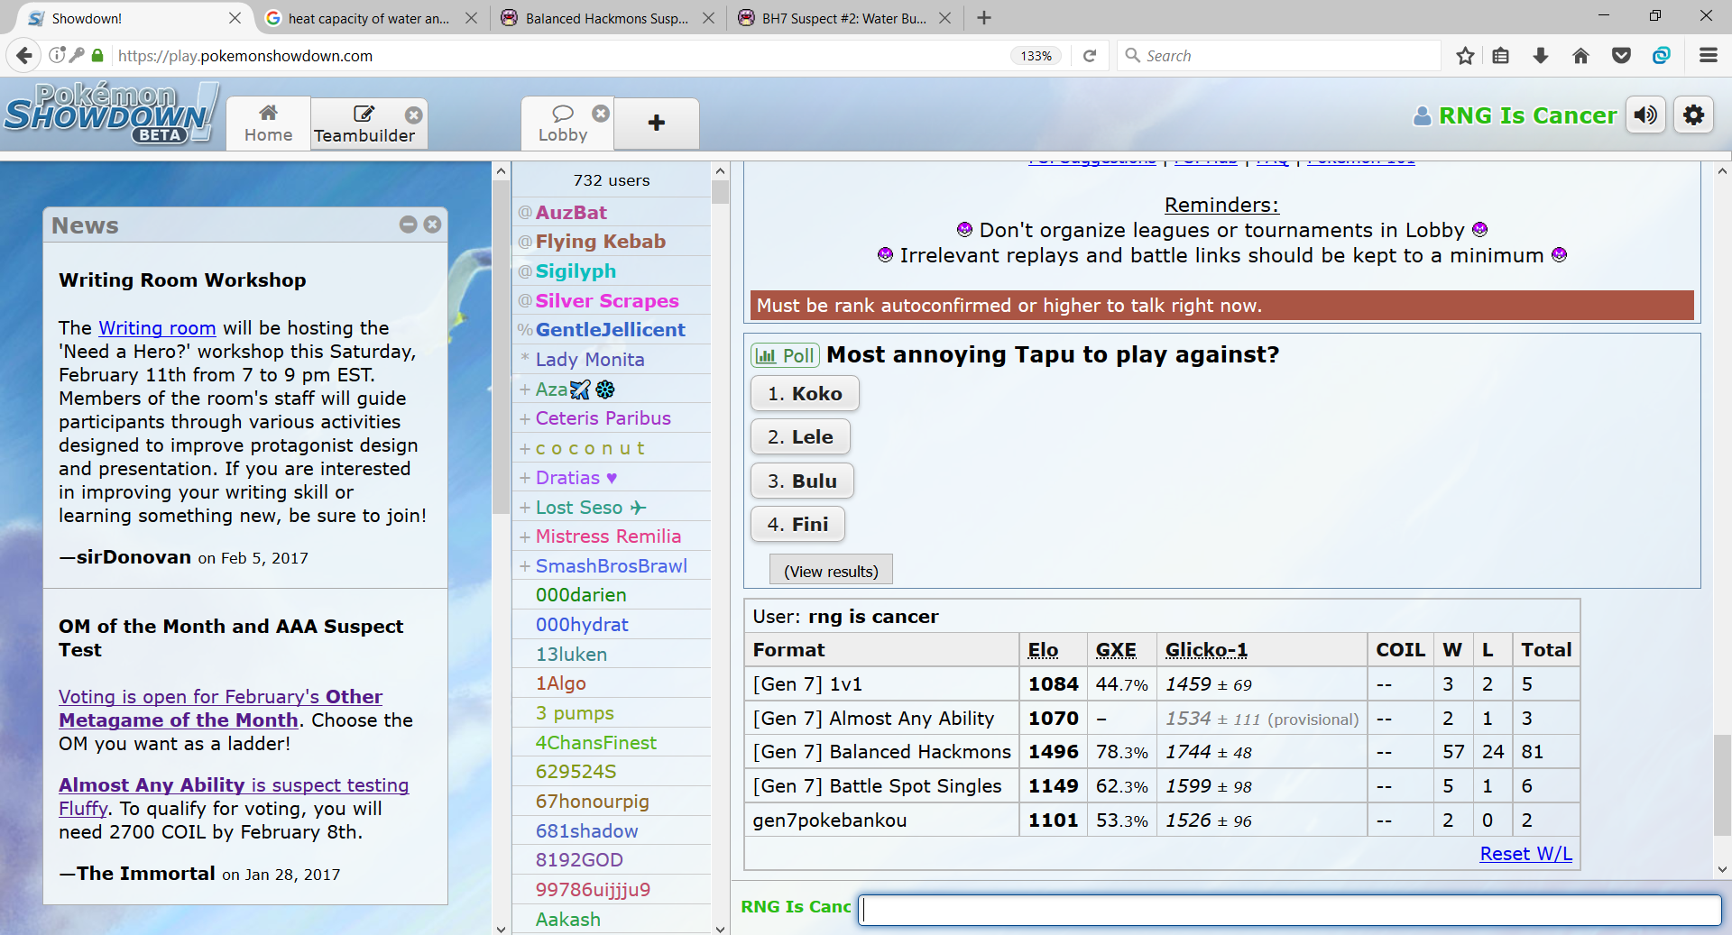The width and height of the screenshot is (1732, 935).
Task: Open Showdown options gear icon
Action: click(x=1693, y=115)
